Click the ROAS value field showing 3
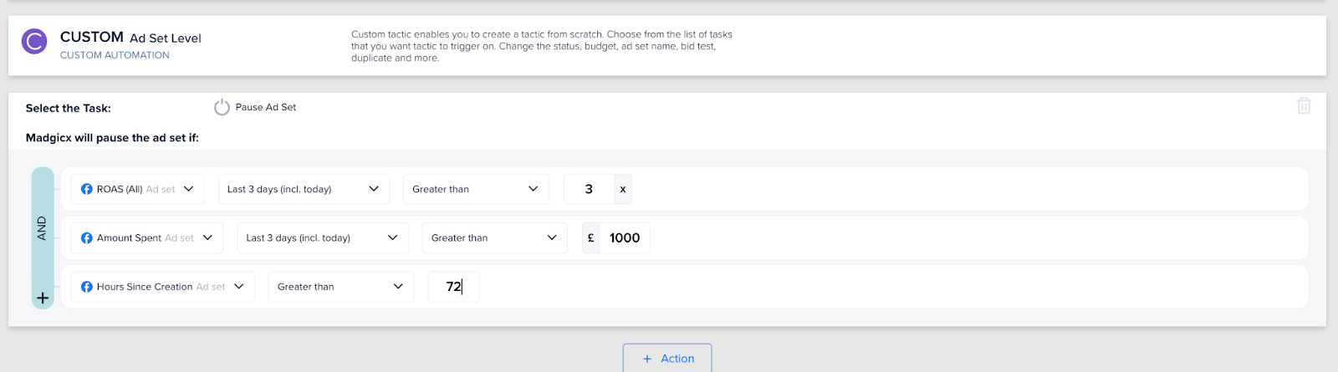 tap(589, 189)
